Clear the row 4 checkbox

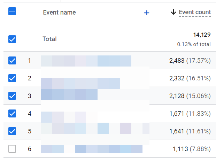(x=12, y=114)
